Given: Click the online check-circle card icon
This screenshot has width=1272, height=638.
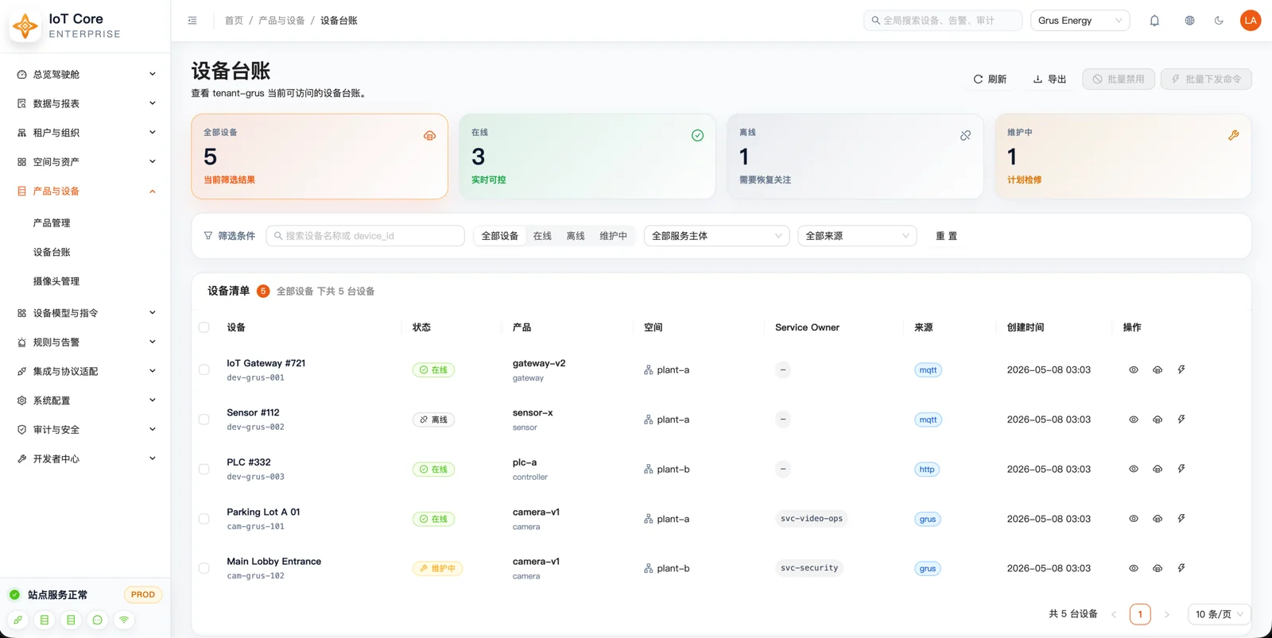Looking at the screenshot, I should (697, 136).
